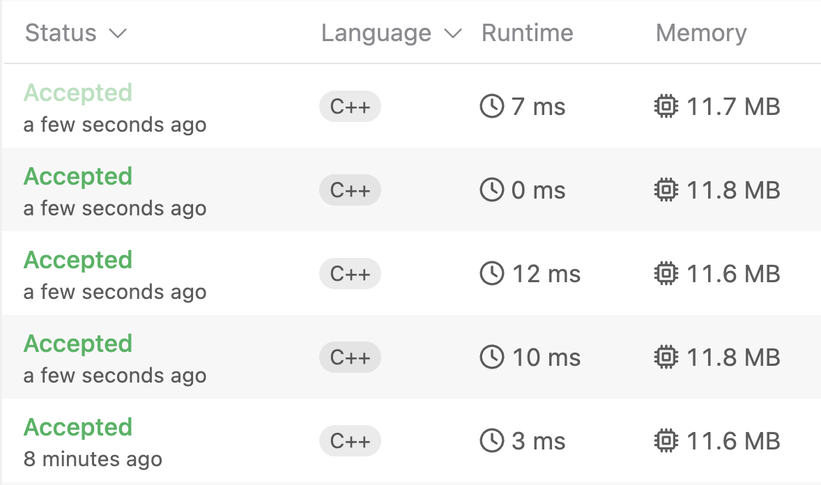Image resolution: width=821 pixels, height=485 pixels.
Task: Click the memory chip icon beside 11.7 MB
Action: pos(666,107)
